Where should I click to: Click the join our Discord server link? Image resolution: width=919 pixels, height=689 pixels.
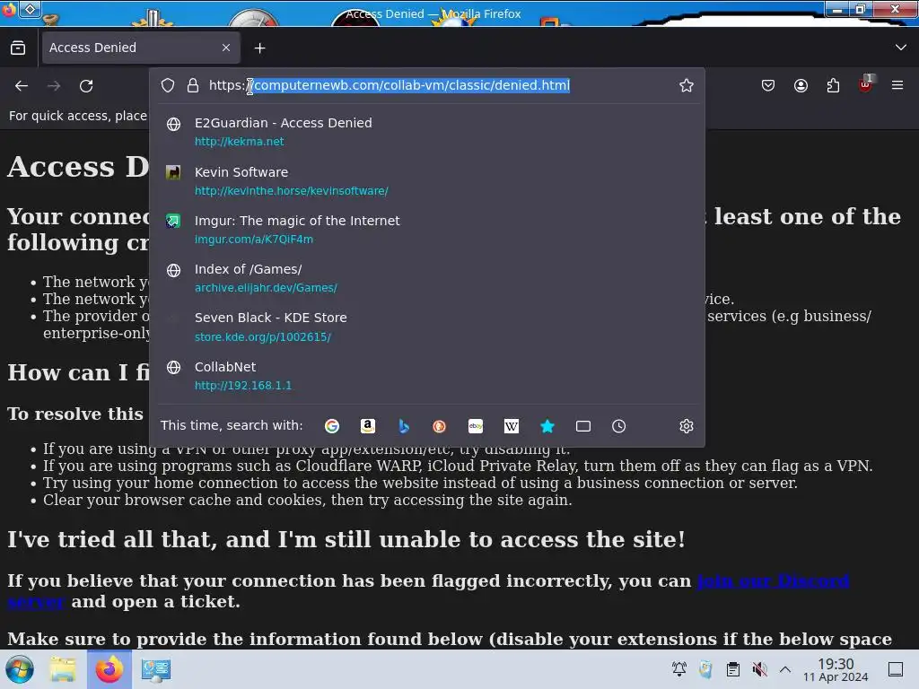pyautogui.click(x=773, y=581)
